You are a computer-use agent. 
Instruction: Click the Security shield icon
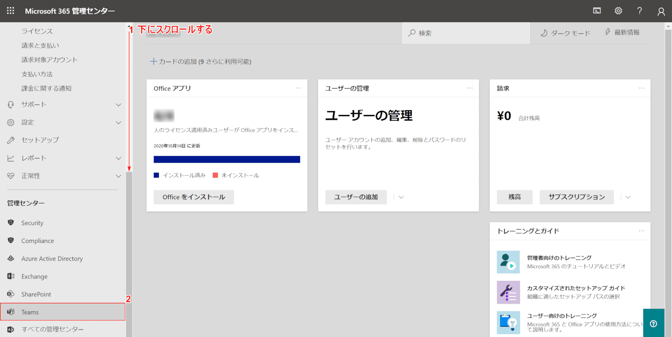click(x=11, y=223)
